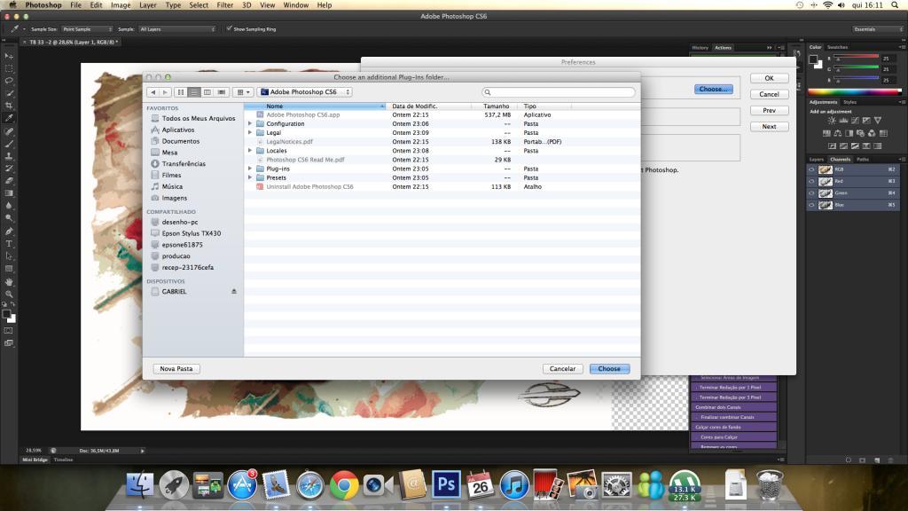The height and width of the screenshot is (511, 908).
Task: Eject the GABRIEL device
Action: (x=234, y=291)
